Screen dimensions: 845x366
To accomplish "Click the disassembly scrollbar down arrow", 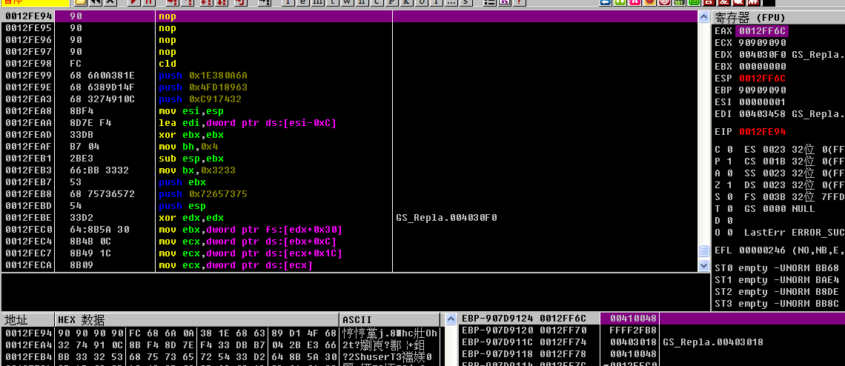I will pos(704,265).
